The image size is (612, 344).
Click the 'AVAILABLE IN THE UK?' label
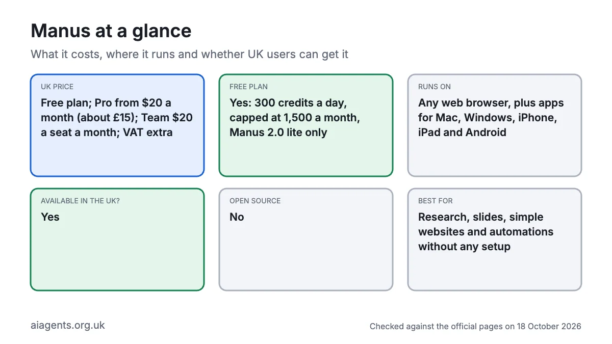click(x=80, y=201)
